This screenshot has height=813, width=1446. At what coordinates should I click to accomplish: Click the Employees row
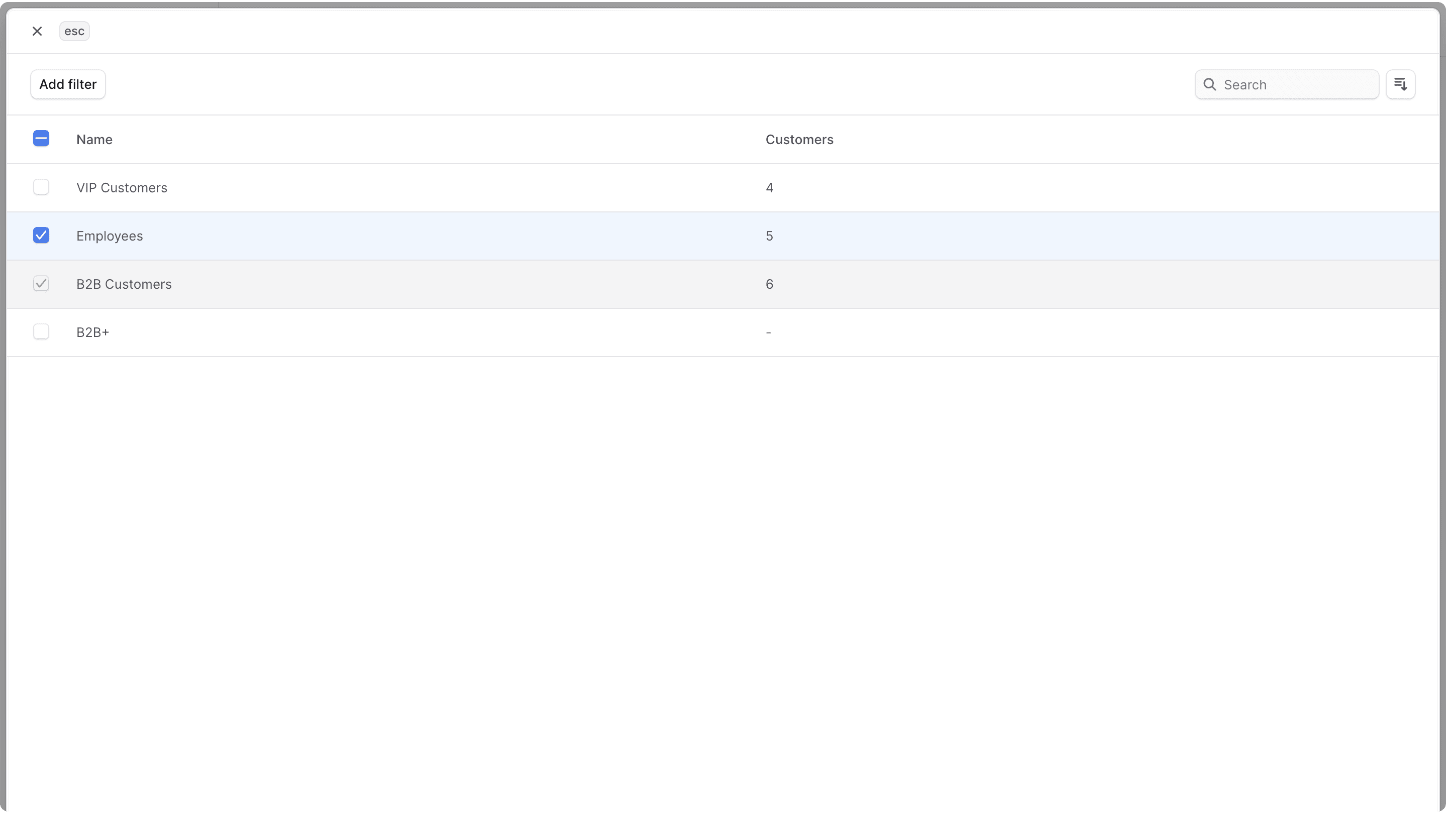(x=393, y=236)
